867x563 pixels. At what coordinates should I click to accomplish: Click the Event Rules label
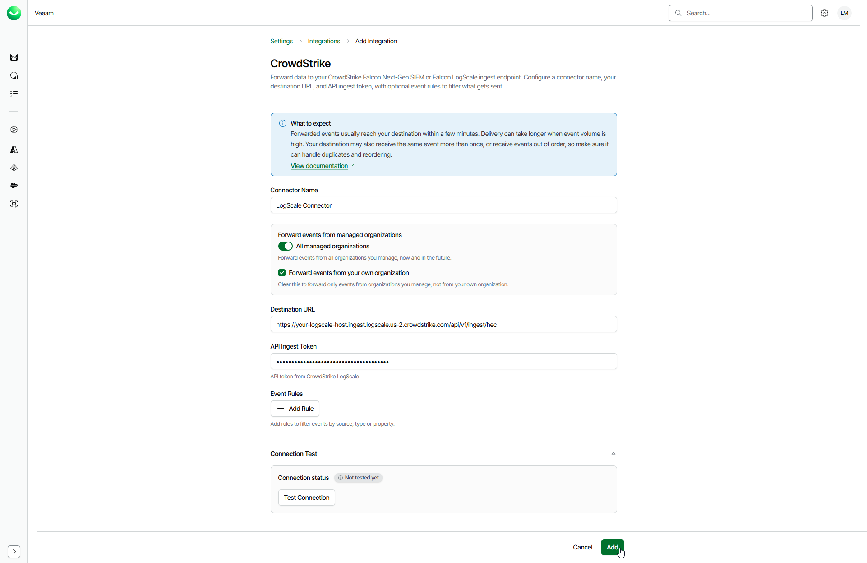pos(286,394)
